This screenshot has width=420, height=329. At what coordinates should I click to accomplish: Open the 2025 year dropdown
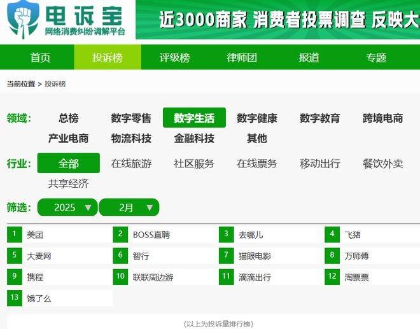pos(67,207)
